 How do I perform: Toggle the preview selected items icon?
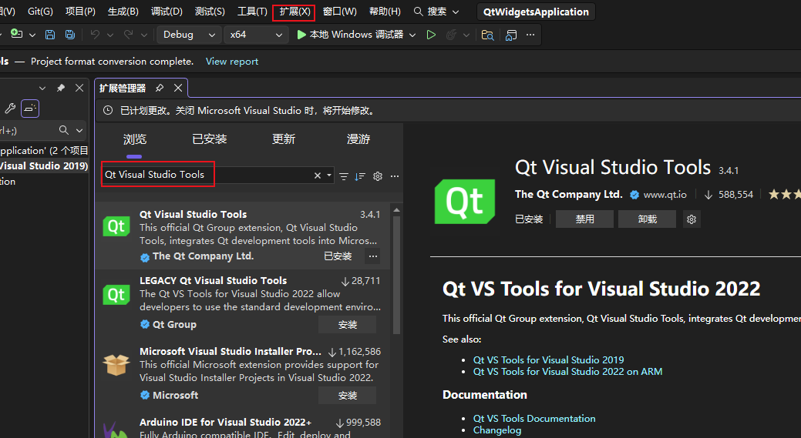(x=30, y=108)
